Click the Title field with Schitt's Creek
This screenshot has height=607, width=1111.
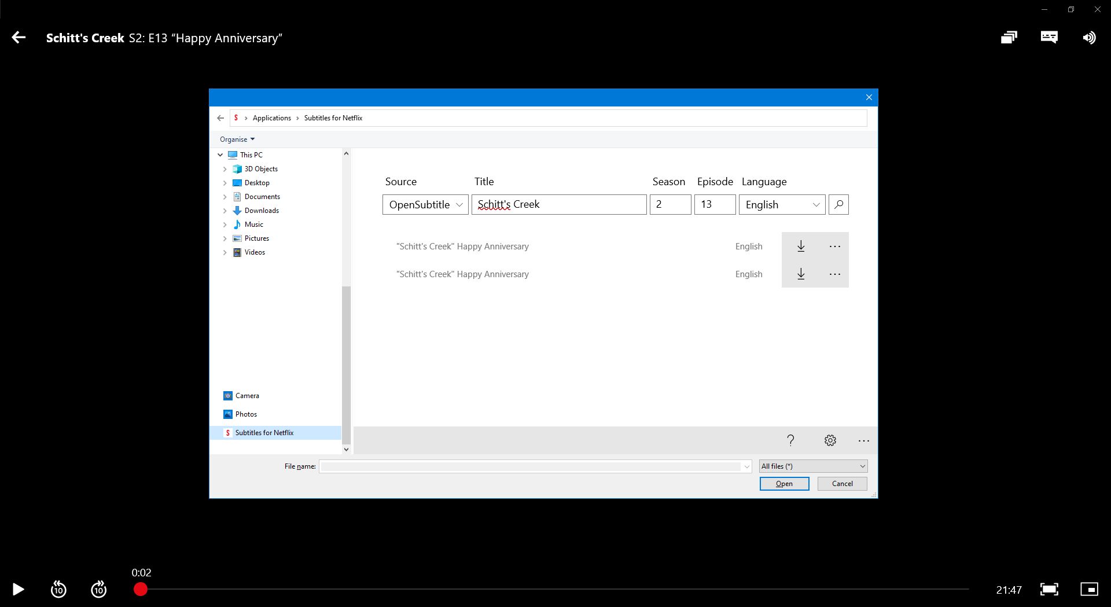tap(559, 204)
